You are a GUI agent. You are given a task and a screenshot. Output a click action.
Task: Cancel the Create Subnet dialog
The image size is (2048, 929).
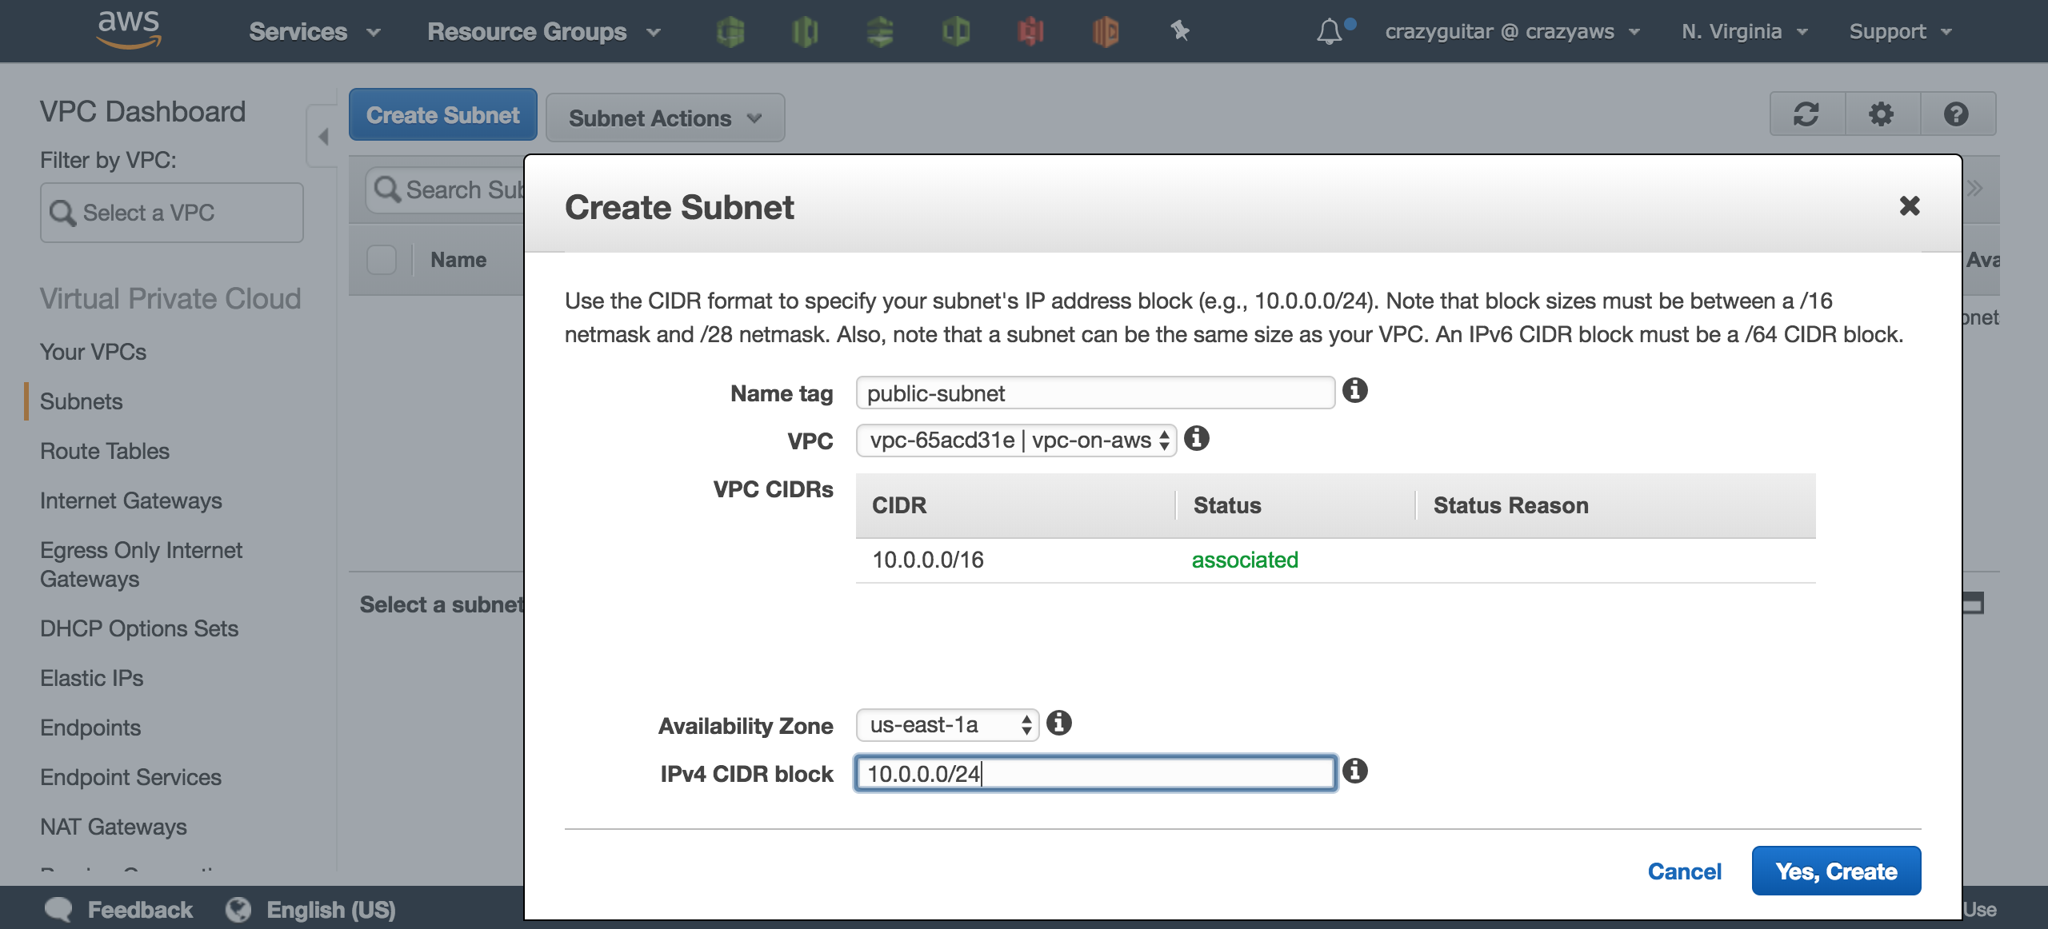(x=1685, y=871)
